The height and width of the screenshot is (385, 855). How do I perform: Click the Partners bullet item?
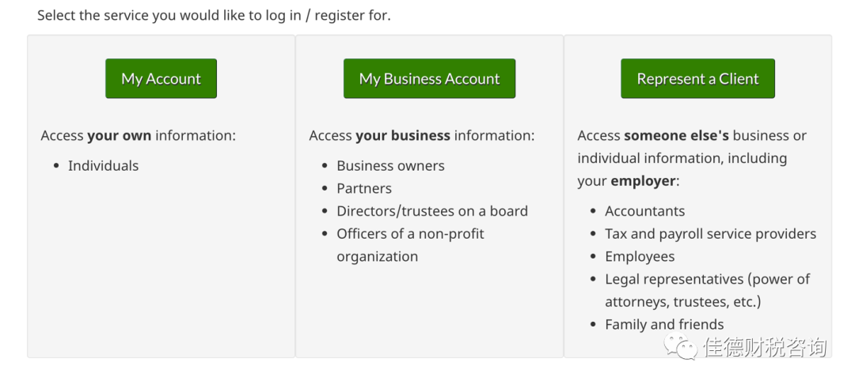coord(364,188)
